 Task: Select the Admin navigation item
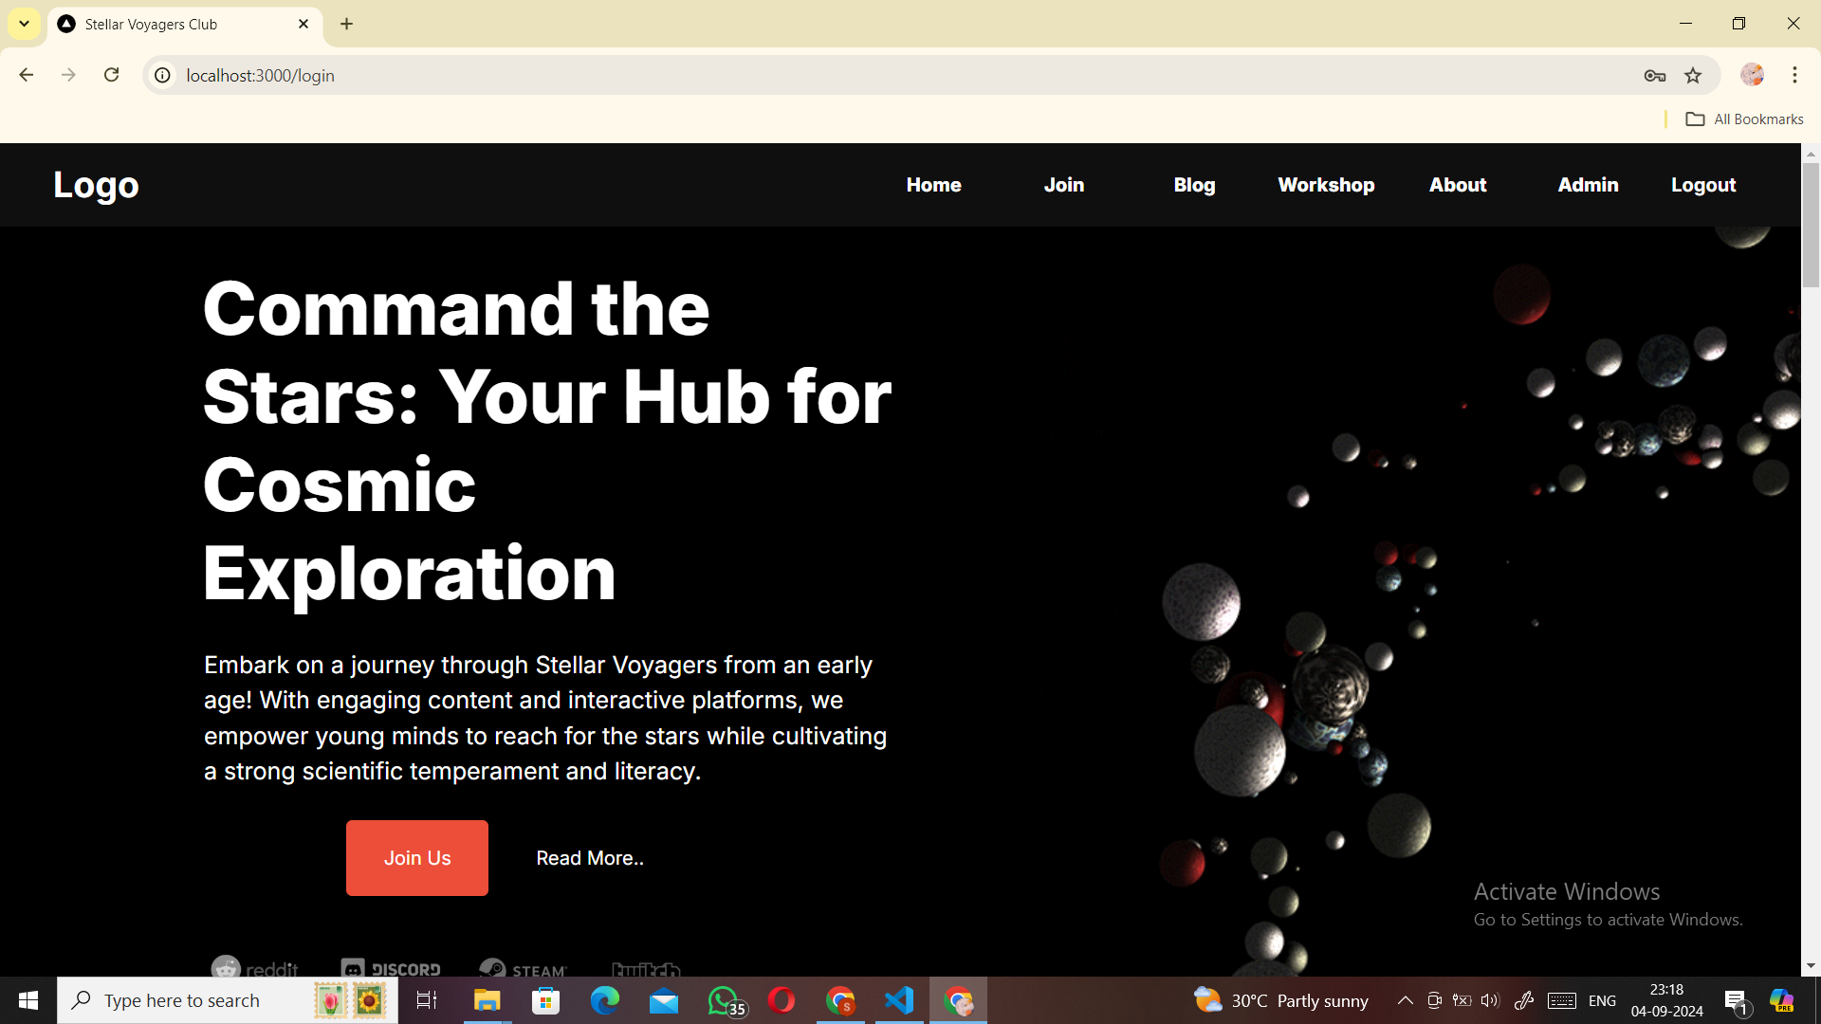click(1588, 185)
